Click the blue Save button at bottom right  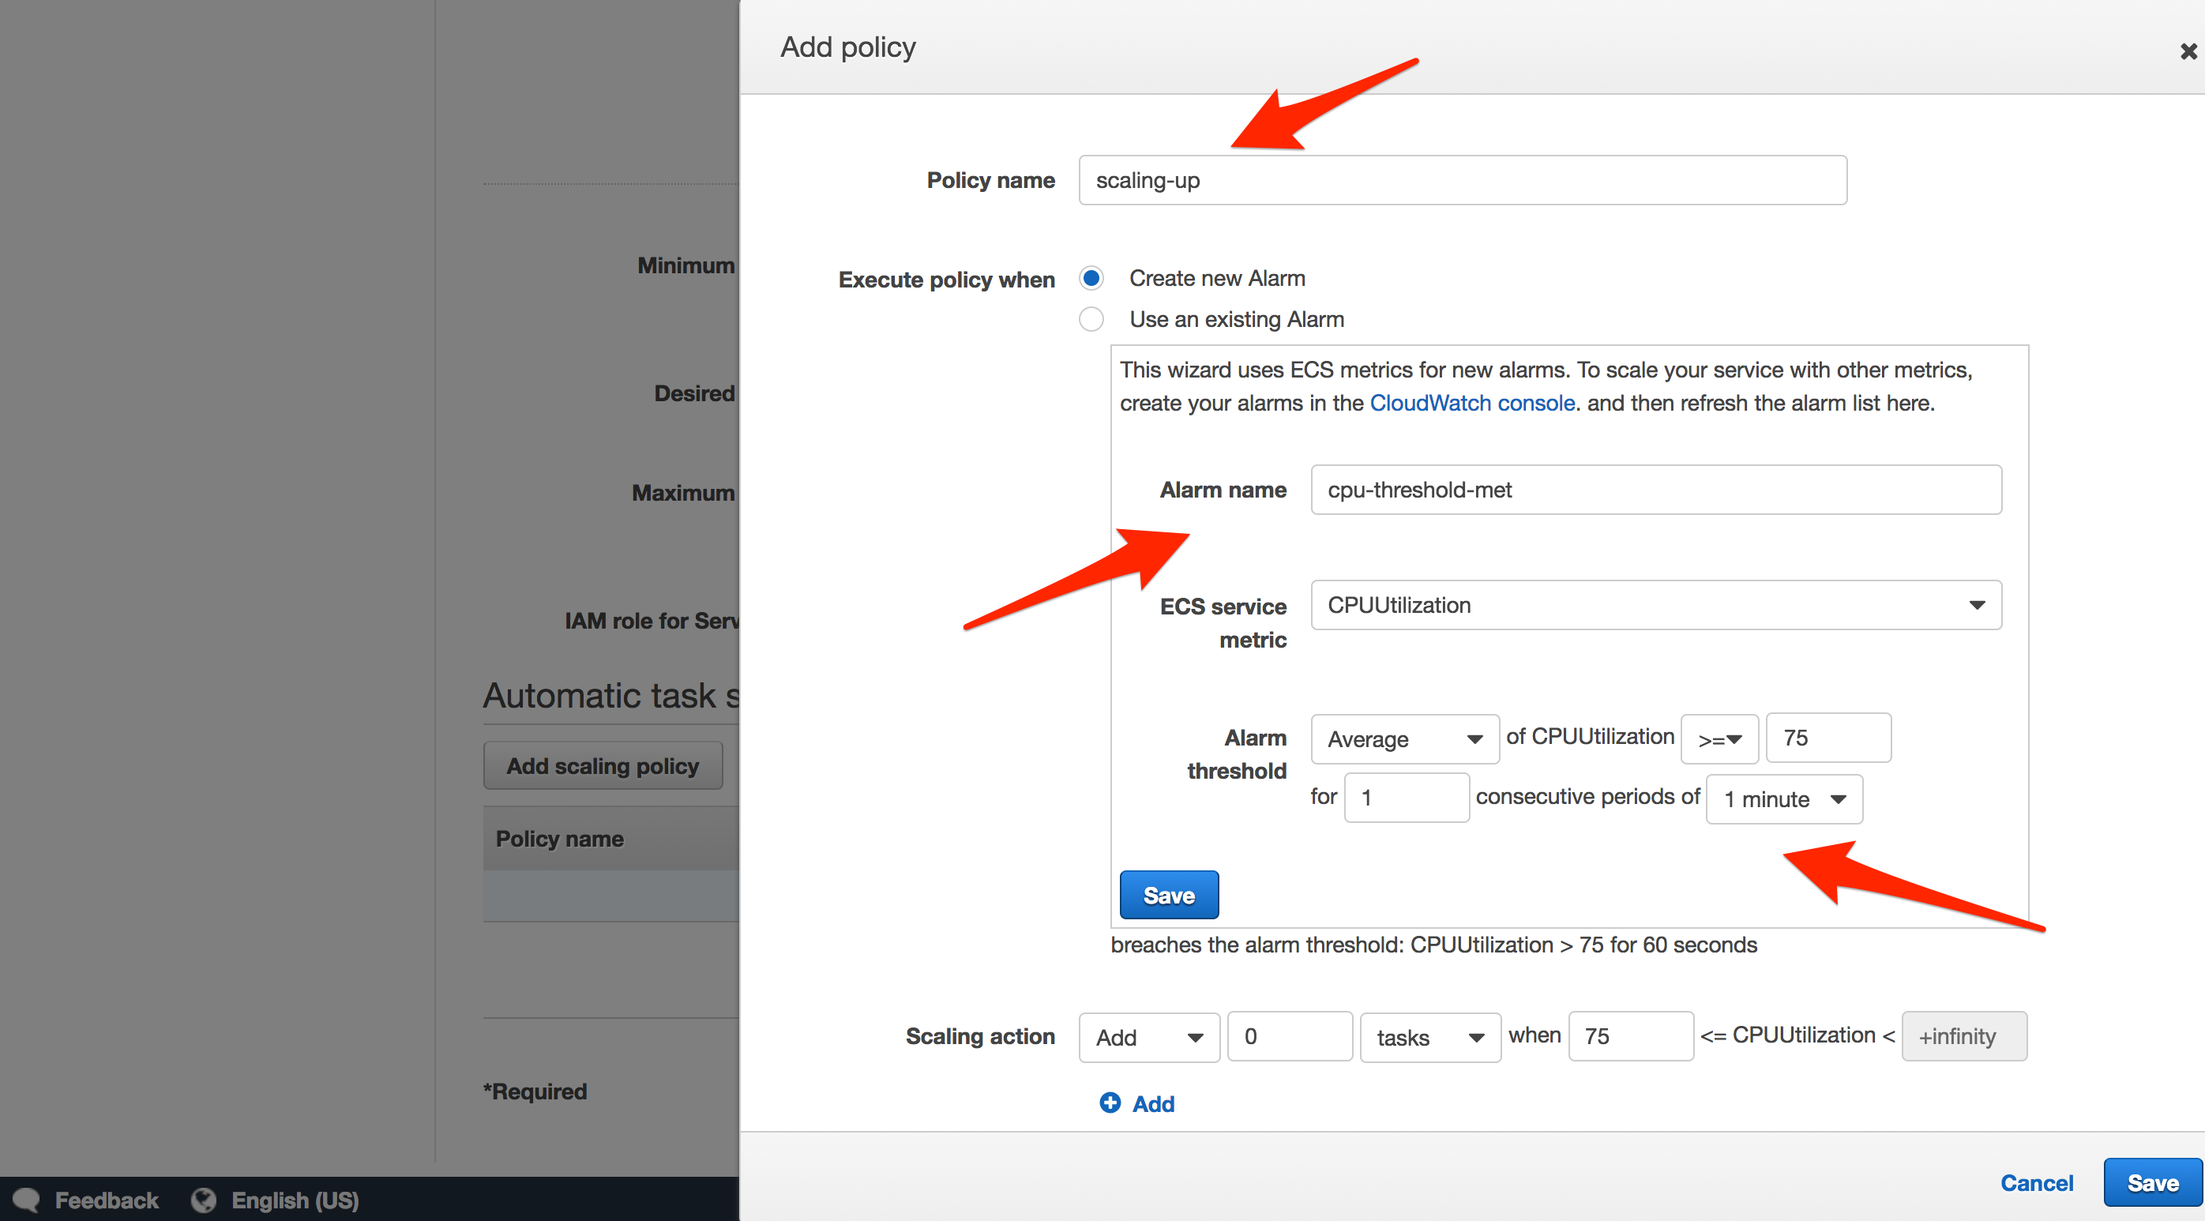pyautogui.click(x=2152, y=1182)
